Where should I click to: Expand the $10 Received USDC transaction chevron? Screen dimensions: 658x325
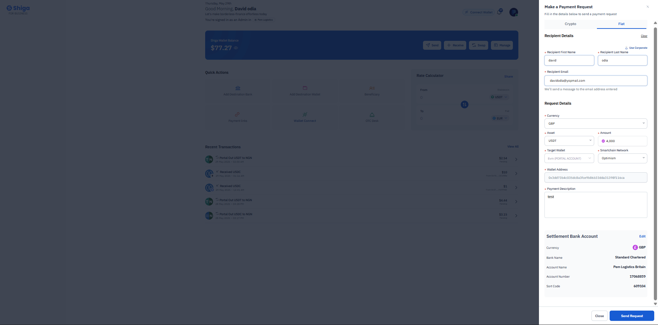516,174
